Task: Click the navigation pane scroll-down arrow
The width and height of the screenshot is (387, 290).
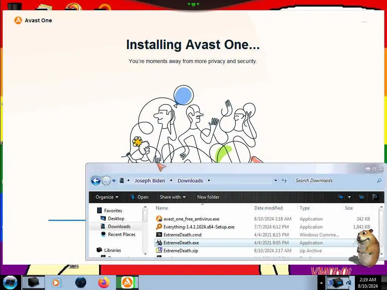Action: pos(145,254)
